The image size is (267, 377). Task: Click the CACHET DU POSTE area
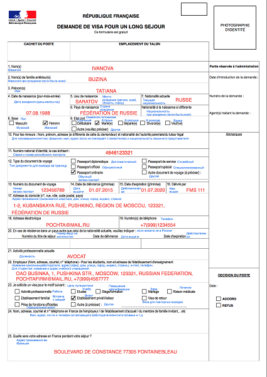[x=39, y=52]
